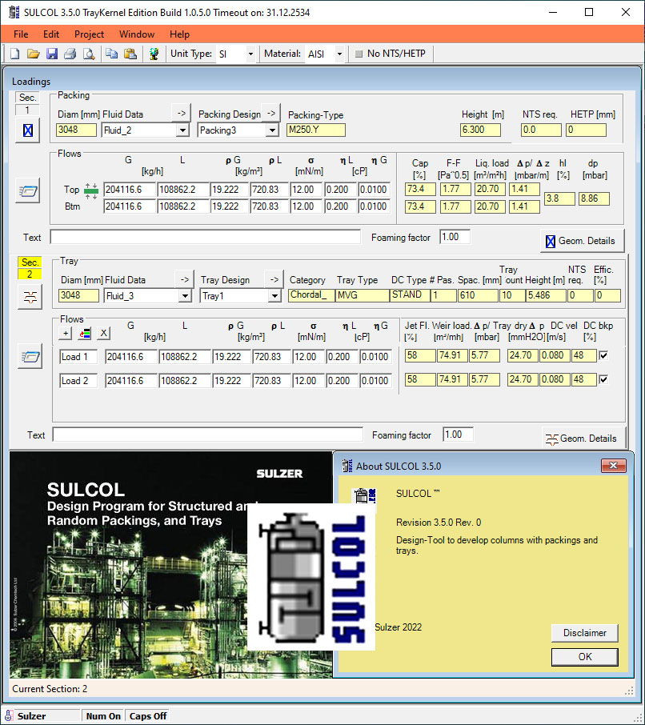This screenshot has height=725, width=645.
Task: Click the packing section column icon below Sec 1
Action: click(29, 131)
